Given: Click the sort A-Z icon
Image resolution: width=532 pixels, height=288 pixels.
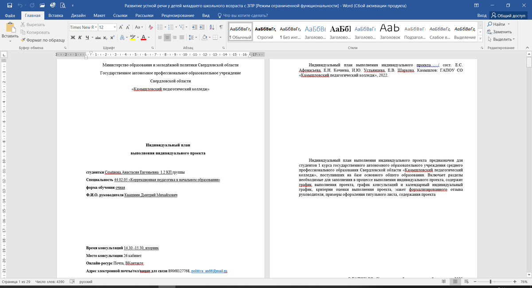Looking at the screenshot, I should 212,27.
